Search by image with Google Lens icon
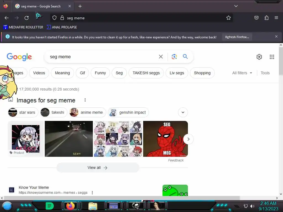The height and width of the screenshot is (212, 283). [x=174, y=57]
